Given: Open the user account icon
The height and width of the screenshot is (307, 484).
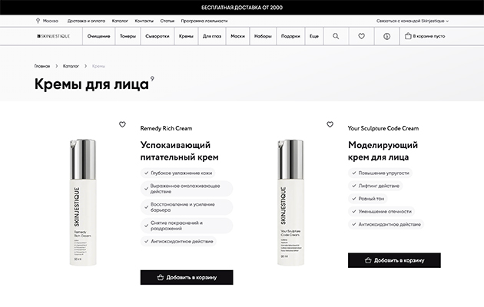Looking at the screenshot, I should click(x=386, y=36).
